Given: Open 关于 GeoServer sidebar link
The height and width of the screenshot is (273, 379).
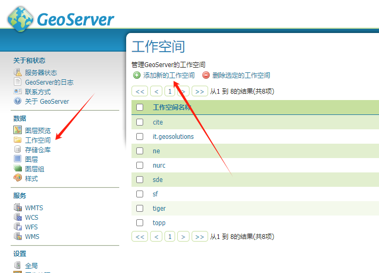Looking at the screenshot, I should click(x=47, y=102).
